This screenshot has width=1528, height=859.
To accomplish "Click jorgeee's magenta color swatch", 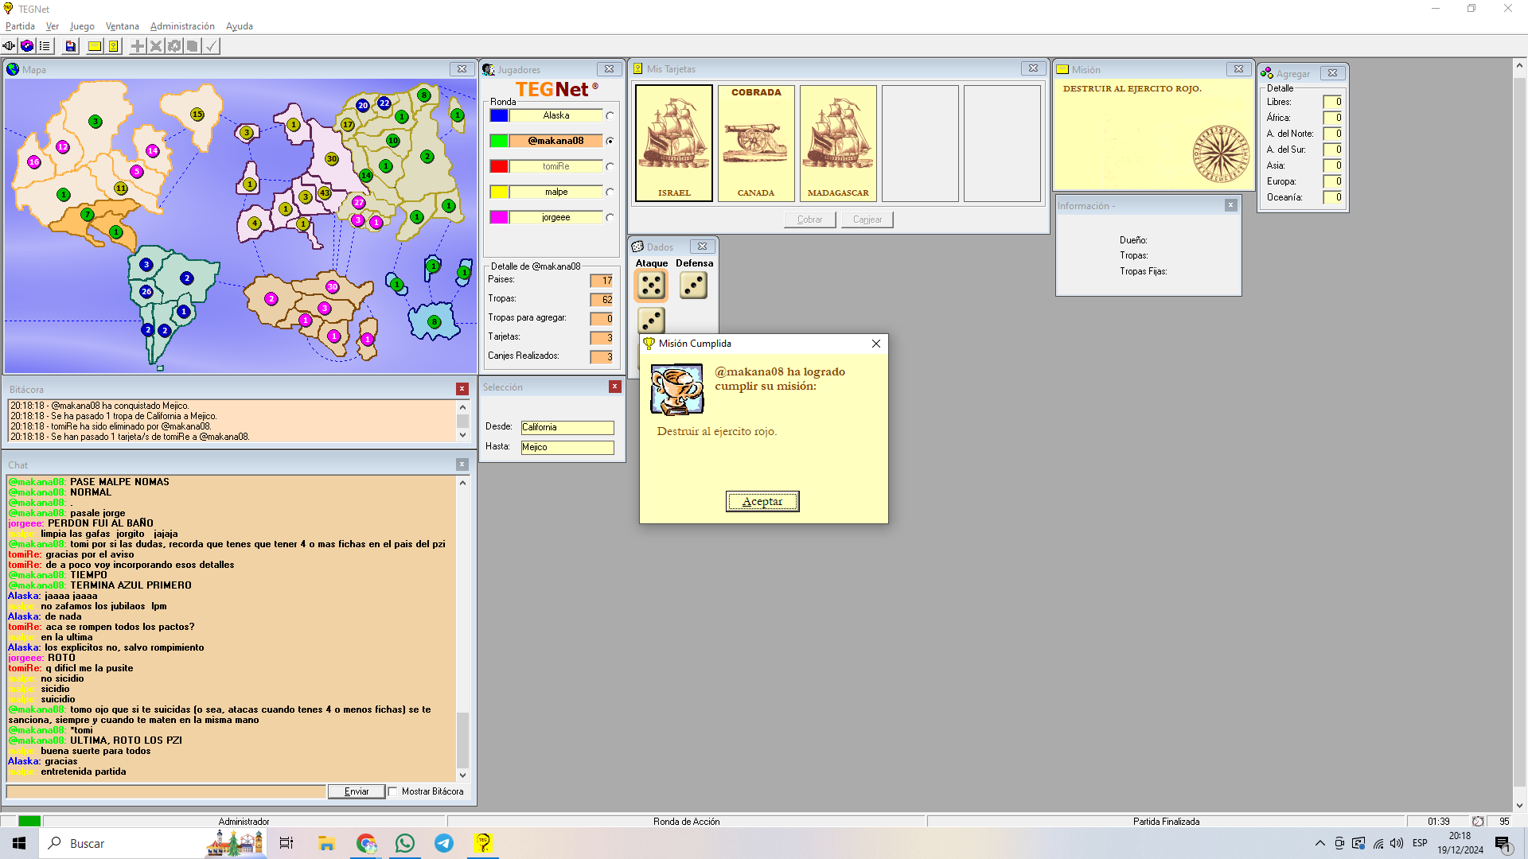I will coord(499,217).
